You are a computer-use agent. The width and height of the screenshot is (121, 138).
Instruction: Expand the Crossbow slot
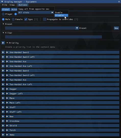63,121
